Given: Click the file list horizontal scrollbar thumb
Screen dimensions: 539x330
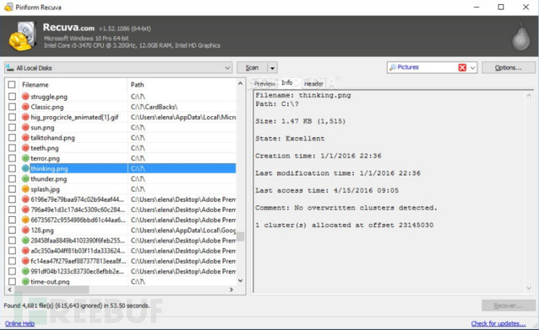Looking at the screenshot, I should click(51, 289).
